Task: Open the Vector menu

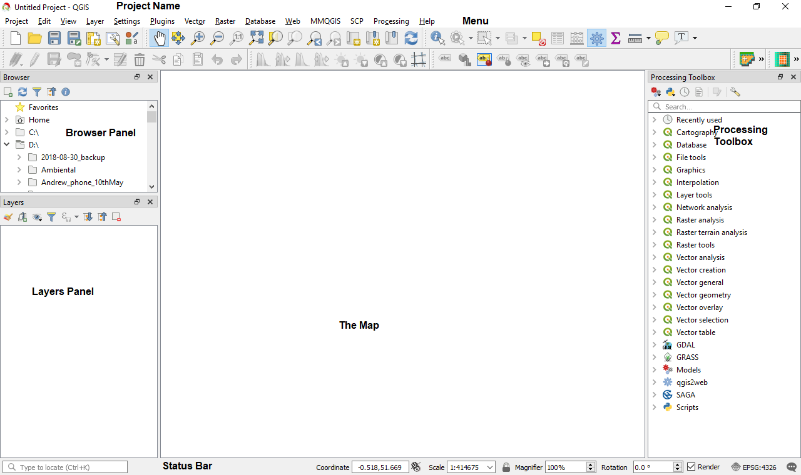Action: 195,21
